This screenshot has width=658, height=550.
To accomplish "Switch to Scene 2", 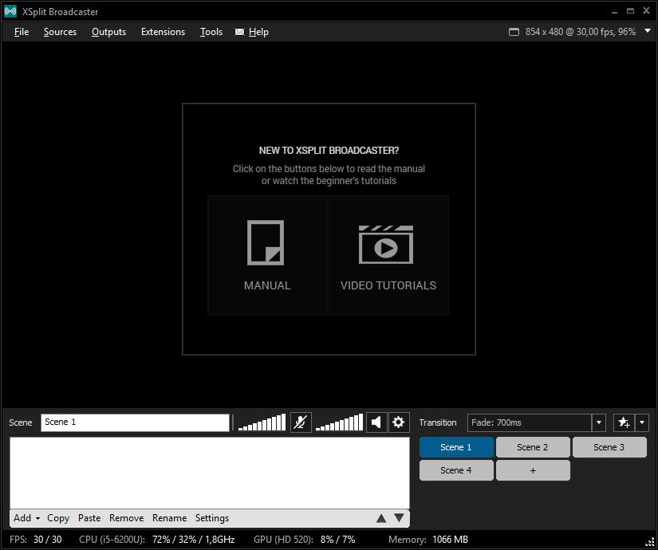I will coord(533,447).
